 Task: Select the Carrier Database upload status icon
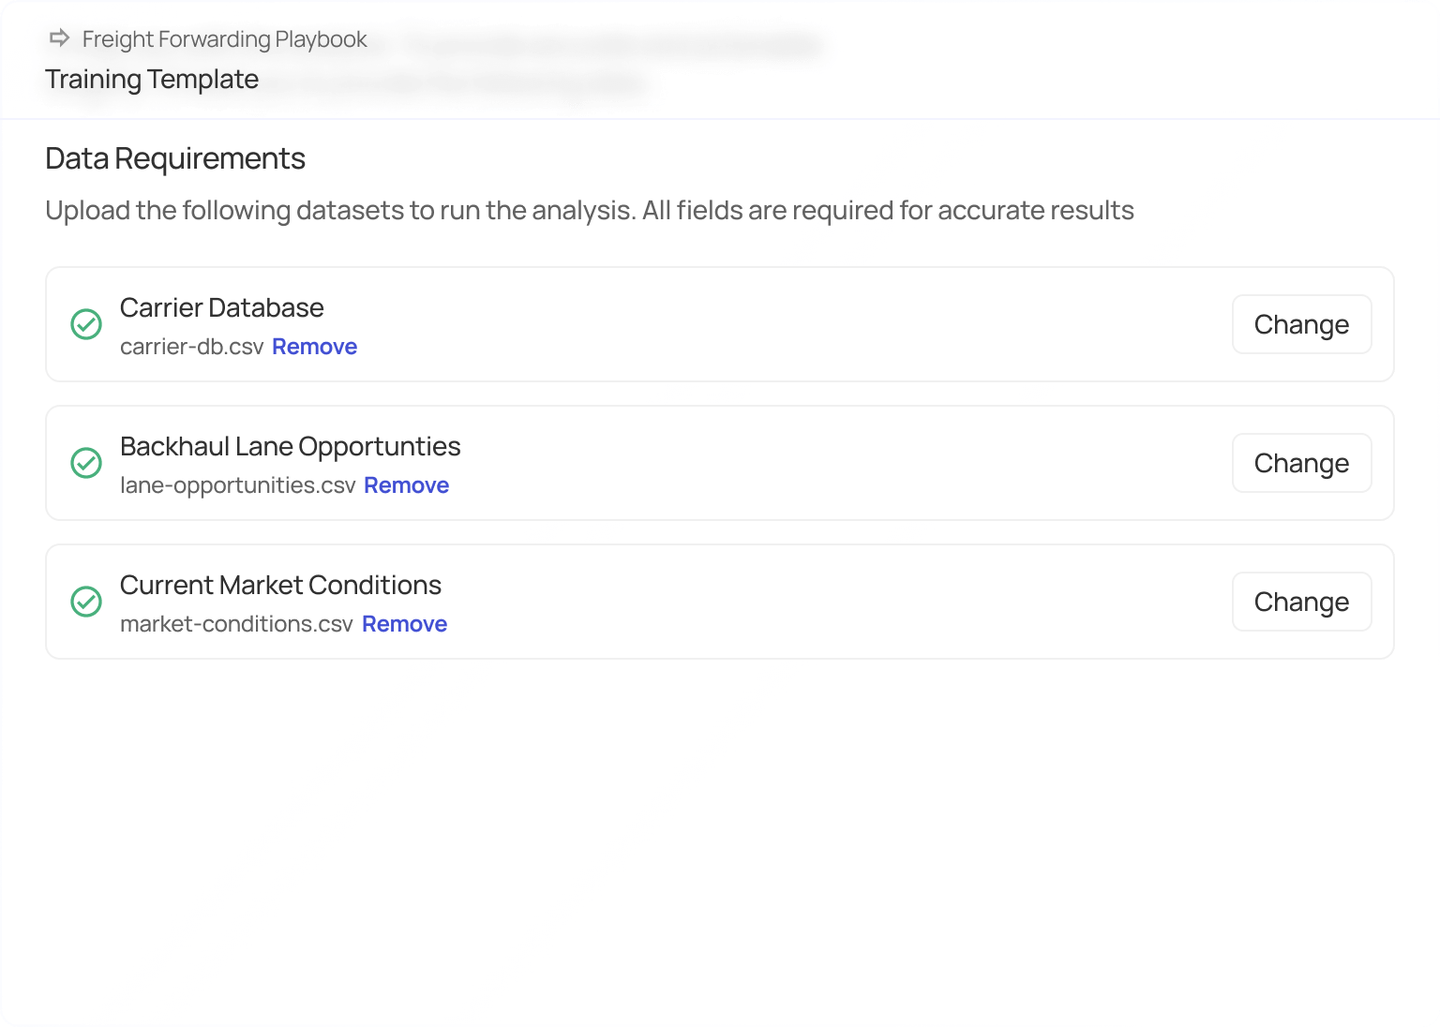[x=86, y=325]
